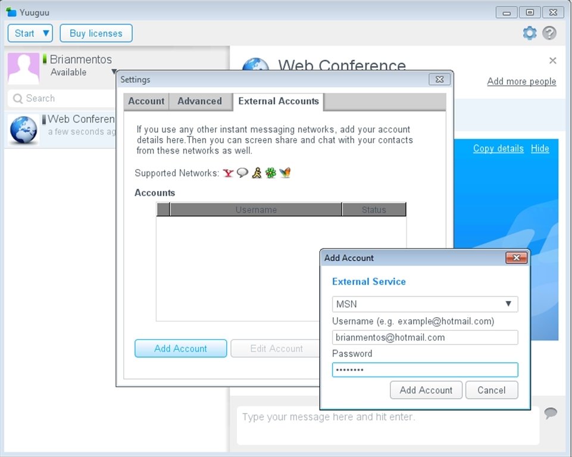
Task: Click the Google Talk speech bubble icon
Action: coord(242,173)
